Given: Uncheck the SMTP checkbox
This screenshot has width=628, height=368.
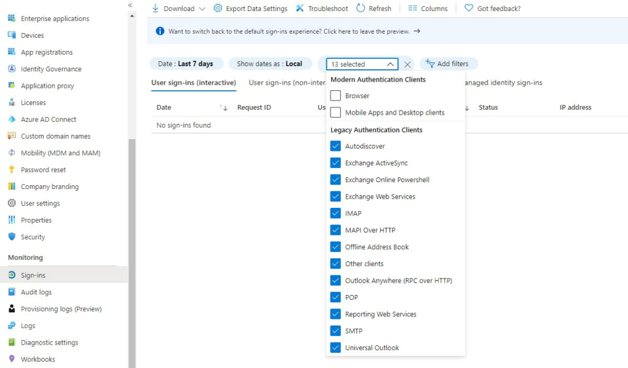Looking at the screenshot, I should tap(335, 331).
